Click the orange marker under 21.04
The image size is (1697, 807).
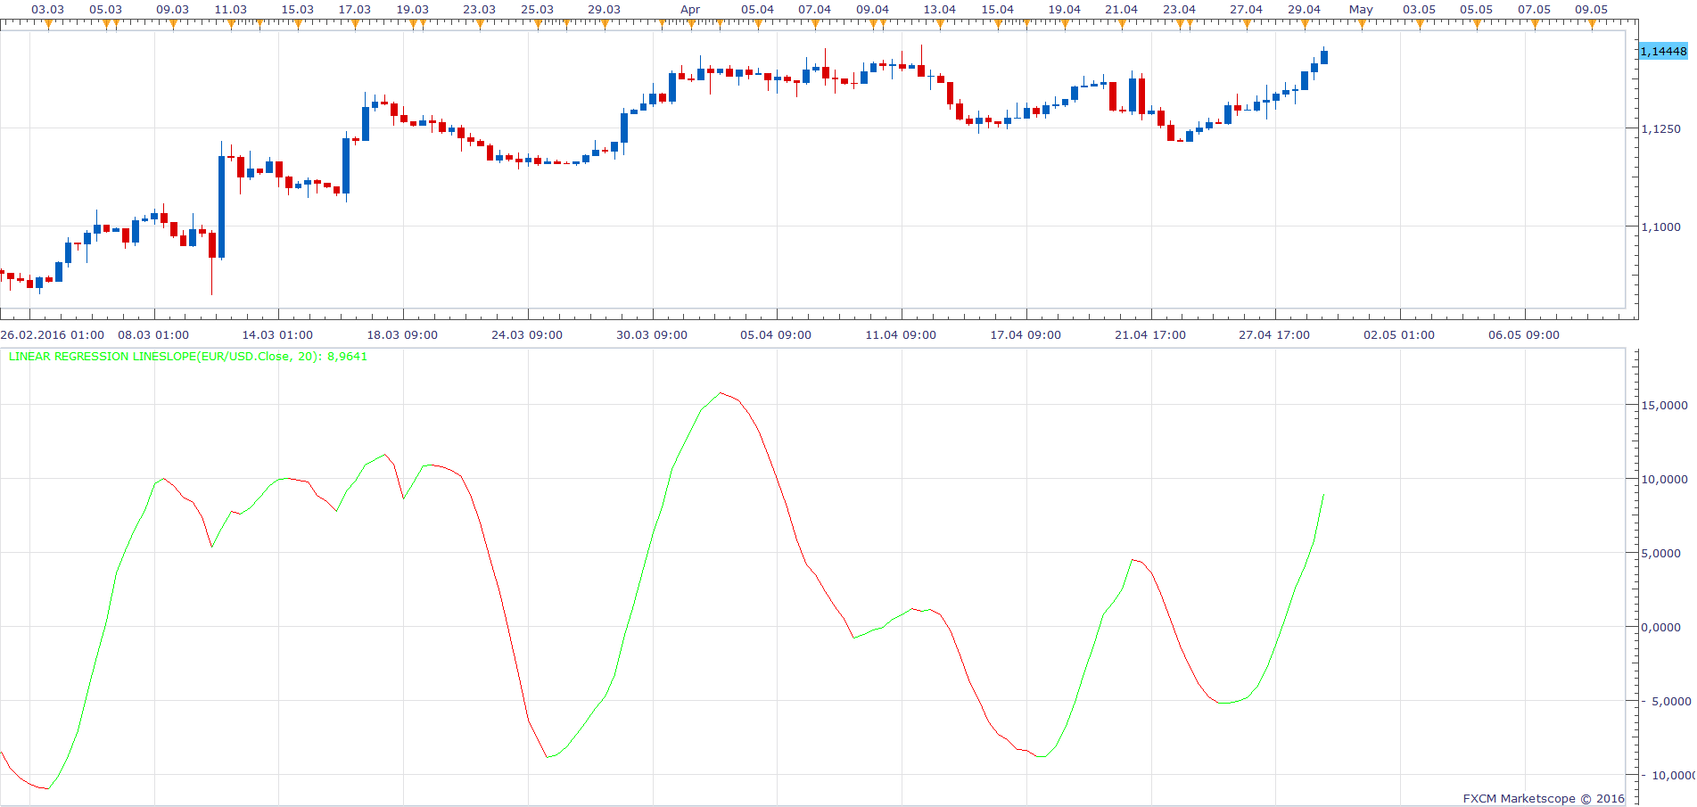(1122, 24)
